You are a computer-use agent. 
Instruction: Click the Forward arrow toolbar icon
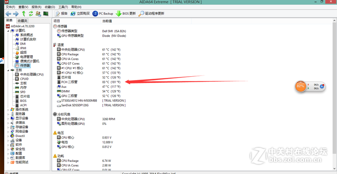click(16, 14)
